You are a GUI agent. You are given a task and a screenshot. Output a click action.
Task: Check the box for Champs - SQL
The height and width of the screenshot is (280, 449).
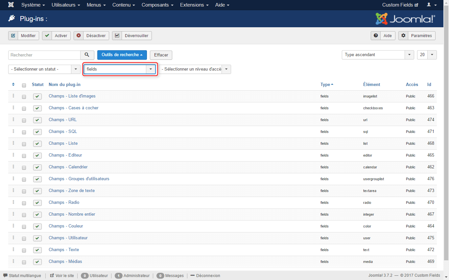point(24,132)
